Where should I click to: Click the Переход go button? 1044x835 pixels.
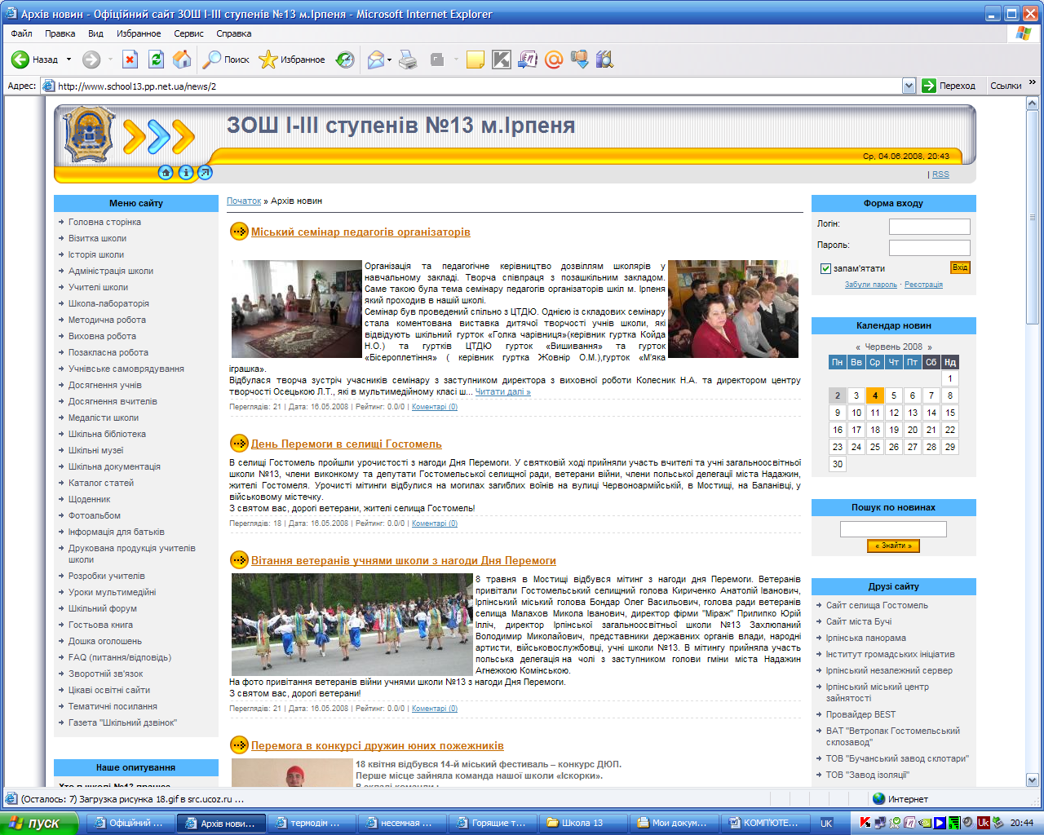click(949, 86)
